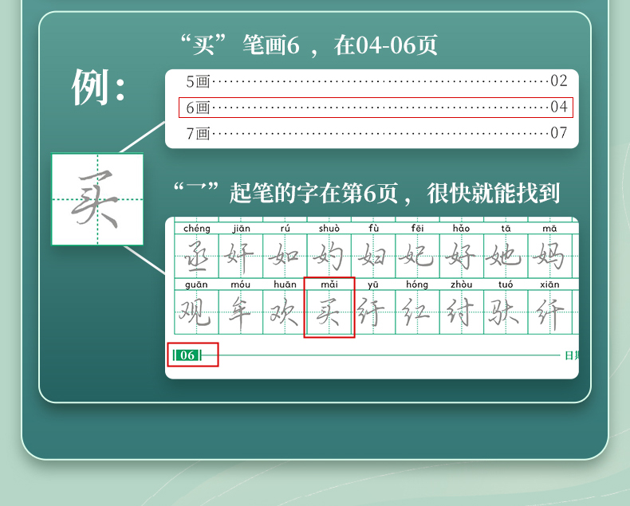
Task: Click the character 如 under pinyin rú
Action: point(285,257)
